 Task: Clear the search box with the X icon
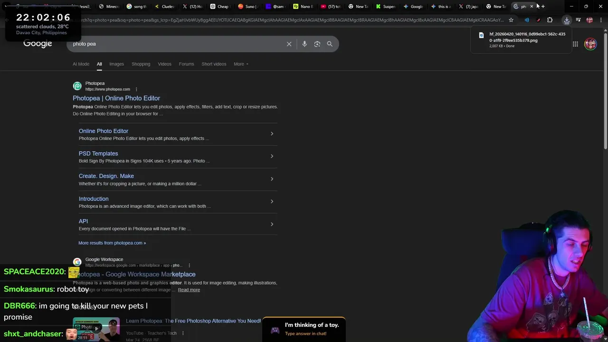[x=289, y=44]
